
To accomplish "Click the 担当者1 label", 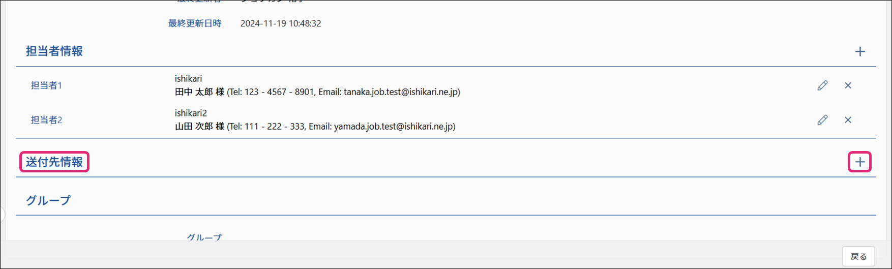I will (x=46, y=85).
